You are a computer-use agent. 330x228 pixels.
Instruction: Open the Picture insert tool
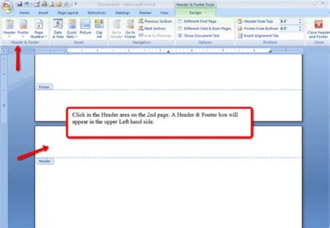coord(85,28)
